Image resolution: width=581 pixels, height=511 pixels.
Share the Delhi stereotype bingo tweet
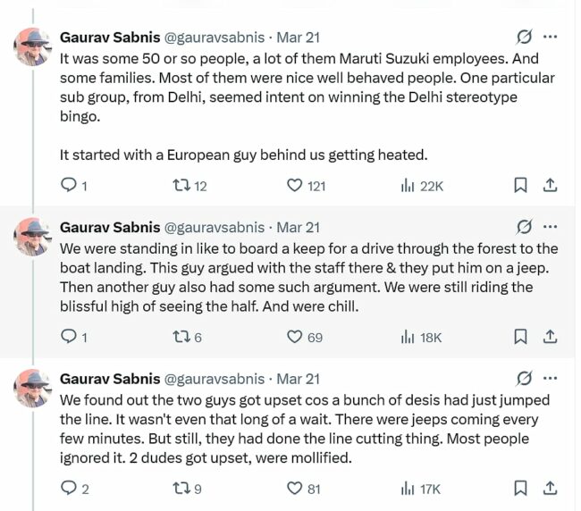[551, 186]
